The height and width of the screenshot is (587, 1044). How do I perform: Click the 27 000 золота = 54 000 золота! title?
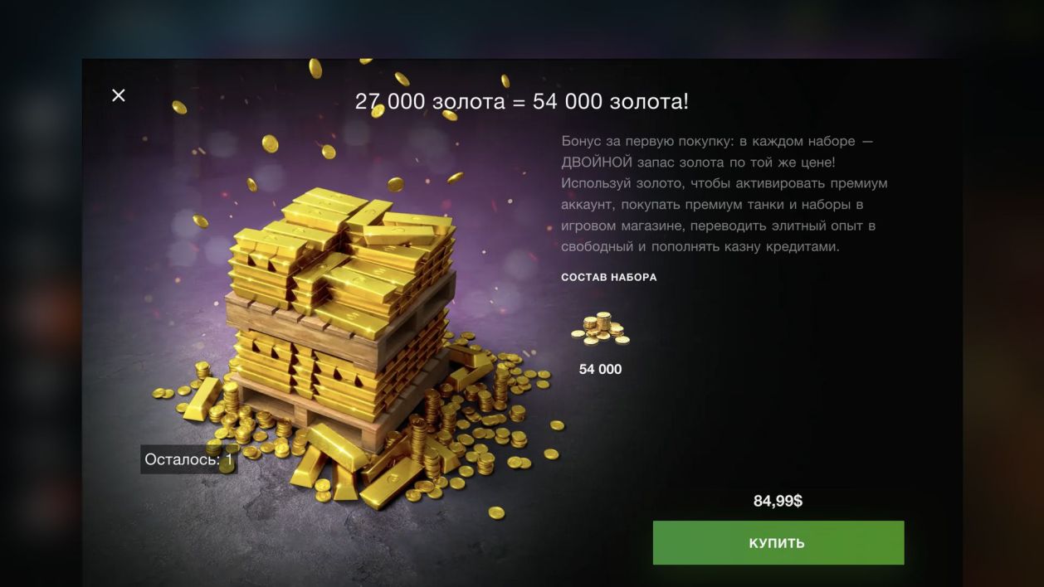click(x=522, y=102)
